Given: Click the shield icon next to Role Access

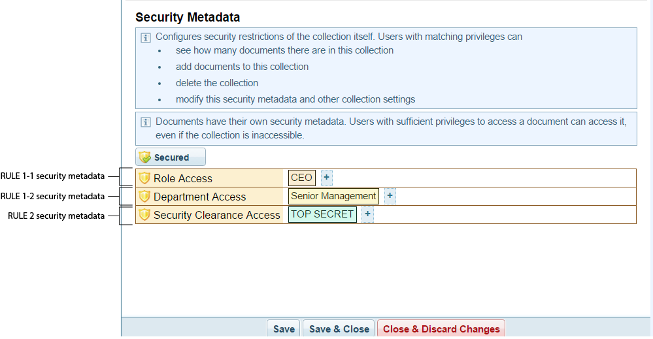Looking at the screenshot, I should [144, 178].
